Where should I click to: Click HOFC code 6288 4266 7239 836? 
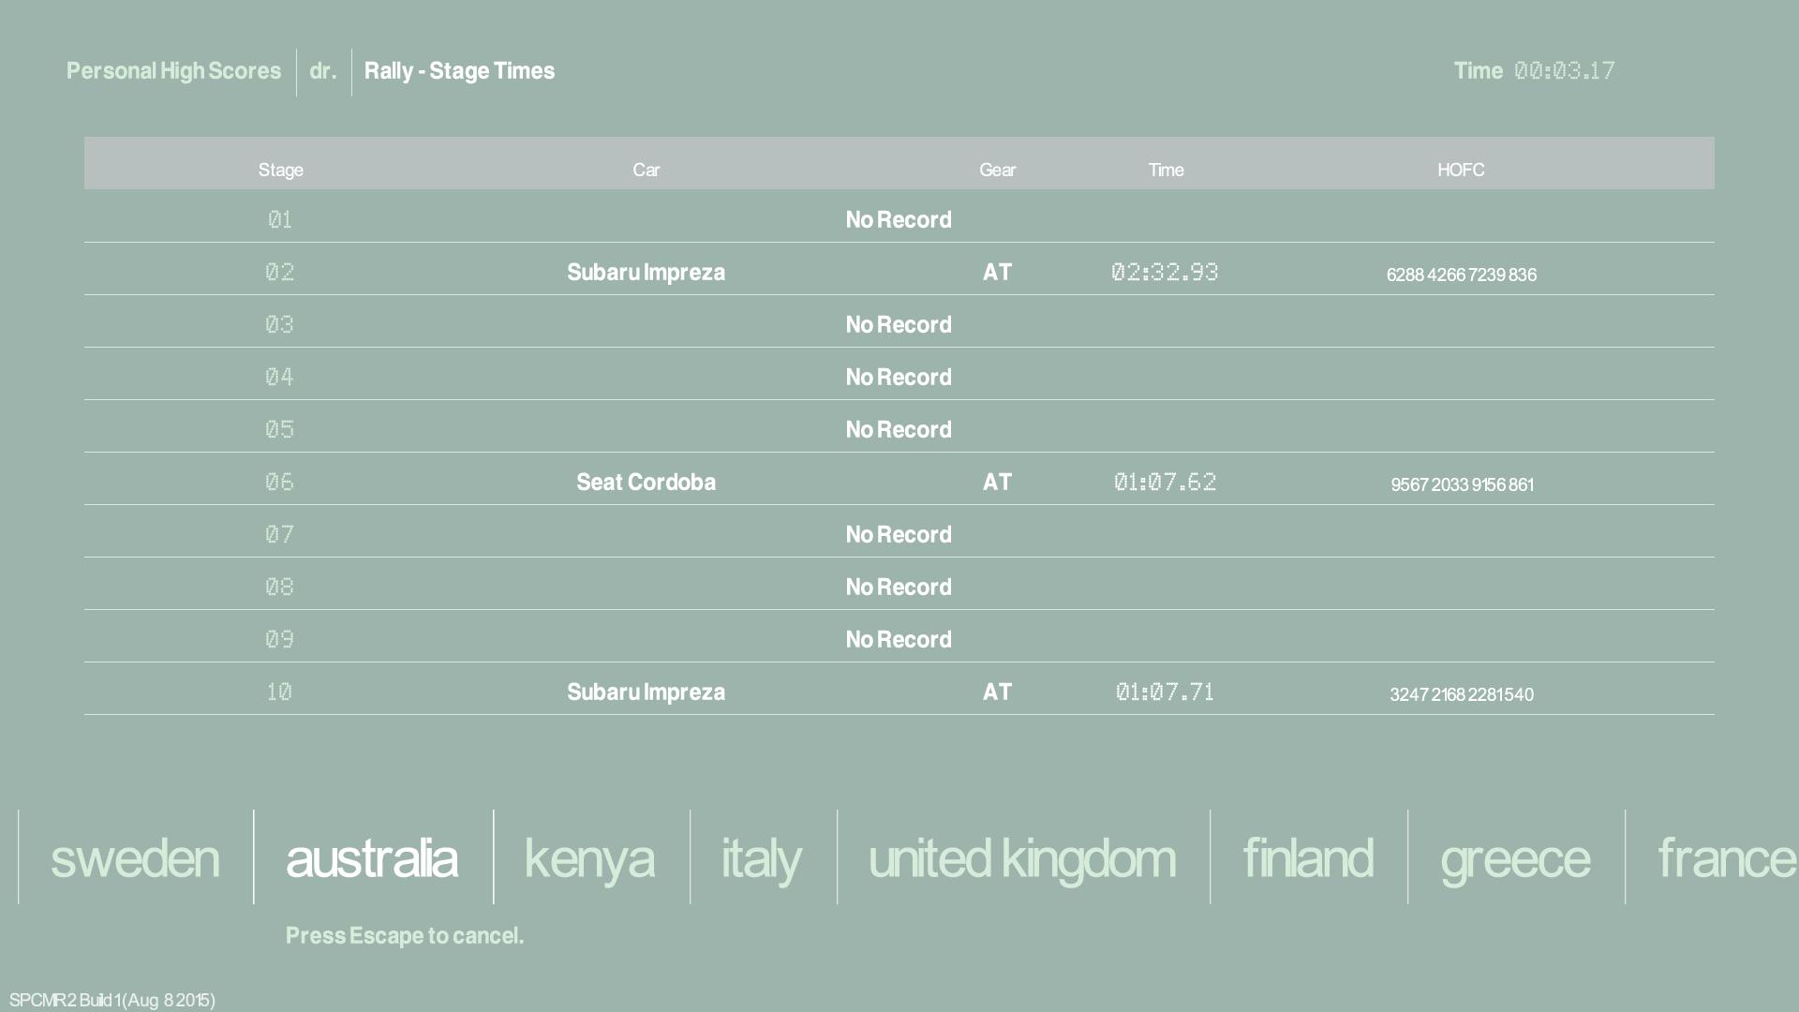(x=1461, y=275)
